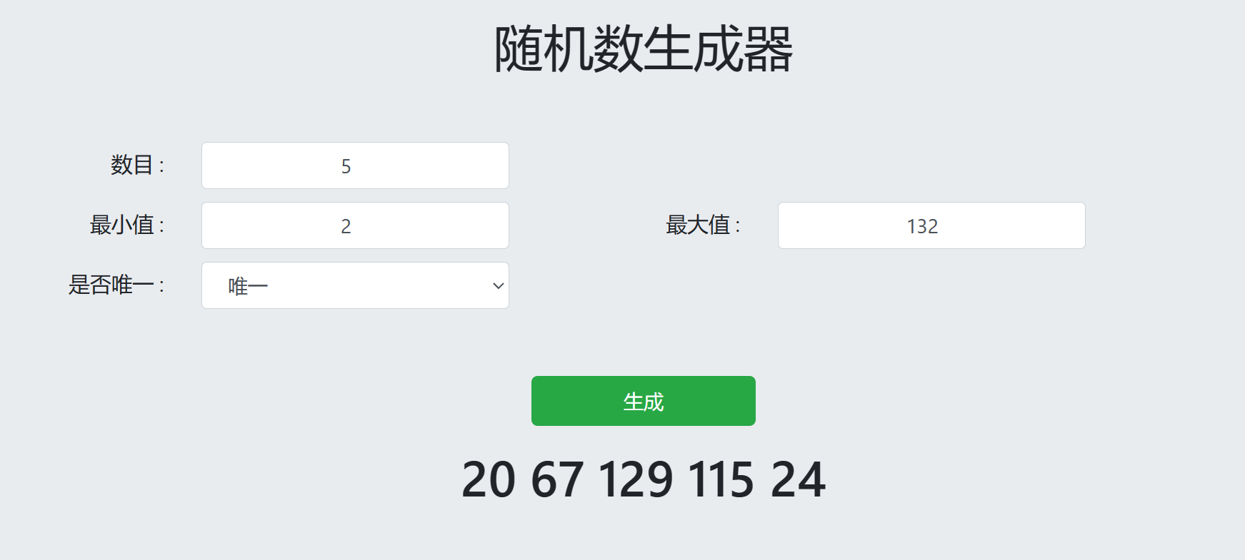Click the 最大值 input containing 132

coord(931,225)
